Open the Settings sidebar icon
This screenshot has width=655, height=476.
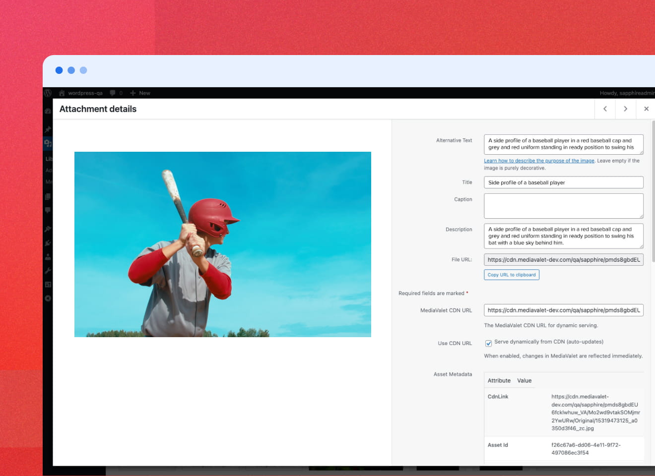(48, 285)
